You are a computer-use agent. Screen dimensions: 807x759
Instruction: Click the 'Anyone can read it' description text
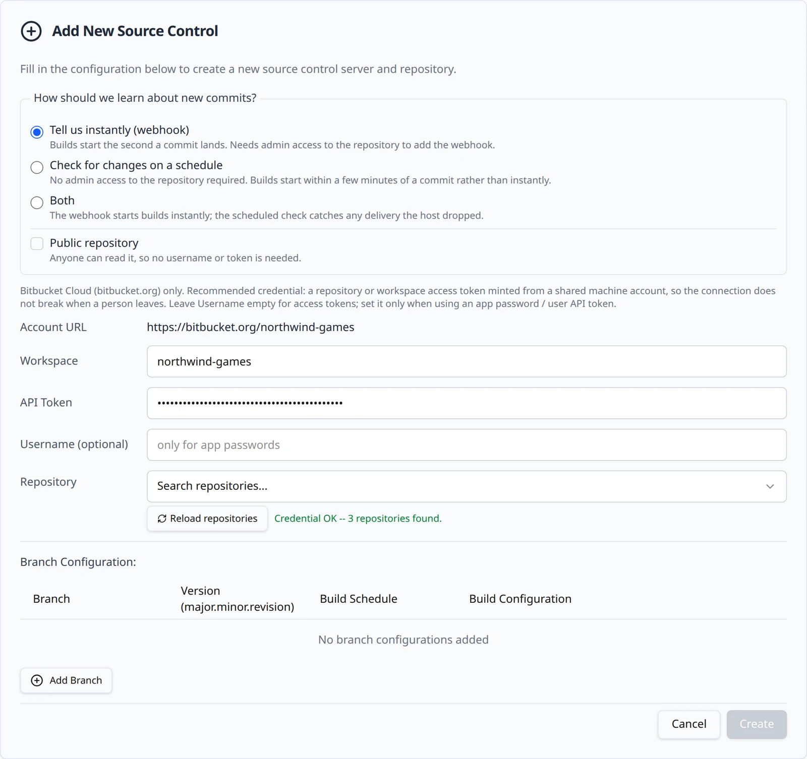tap(176, 258)
